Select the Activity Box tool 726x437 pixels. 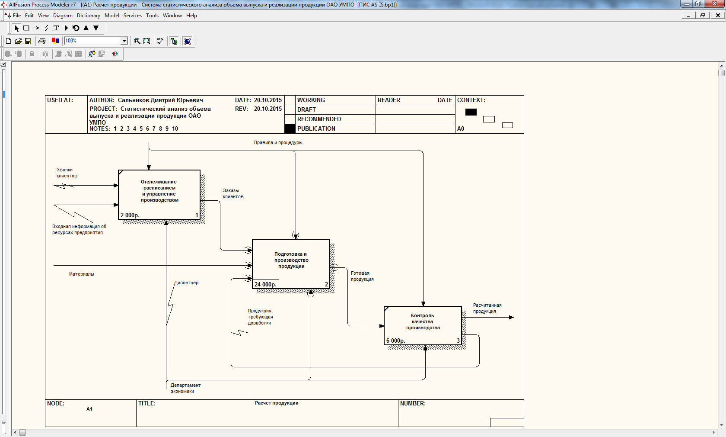point(26,28)
